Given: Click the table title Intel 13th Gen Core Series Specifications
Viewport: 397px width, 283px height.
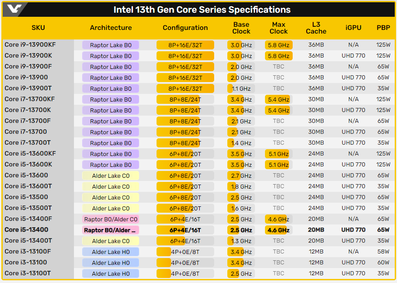Looking at the screenshot, I should [x=201, y=10].
